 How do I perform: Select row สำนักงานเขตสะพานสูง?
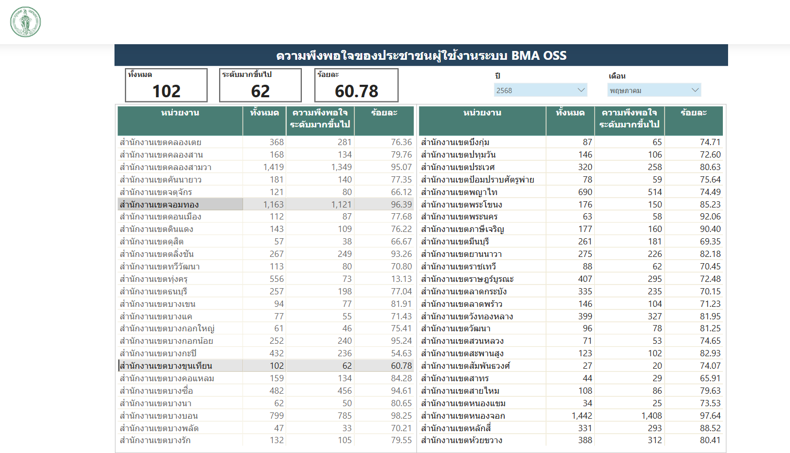(571, 353)
